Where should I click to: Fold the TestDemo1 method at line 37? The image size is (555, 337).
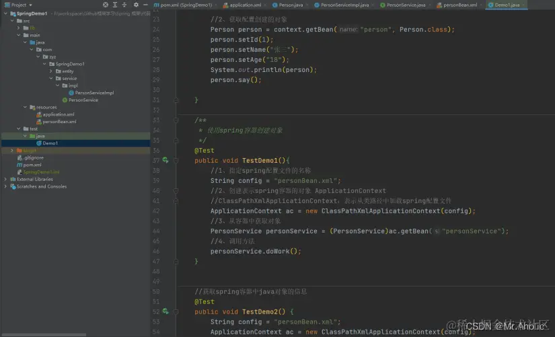[x=176, y=160]
